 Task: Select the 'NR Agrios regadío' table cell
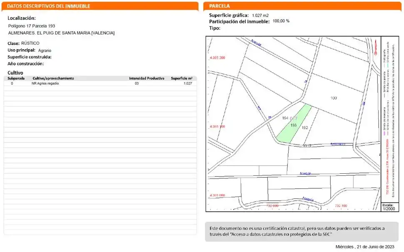(x=45, y=83)
